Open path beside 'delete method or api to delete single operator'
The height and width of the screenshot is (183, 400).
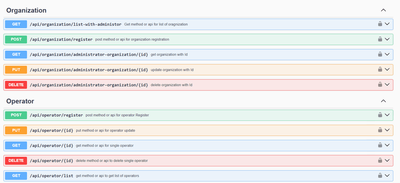(x=52, y=161)
